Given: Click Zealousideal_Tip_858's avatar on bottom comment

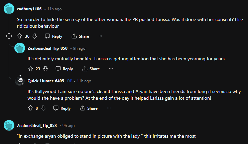Looking at the screenshot, I should point(9,126).
